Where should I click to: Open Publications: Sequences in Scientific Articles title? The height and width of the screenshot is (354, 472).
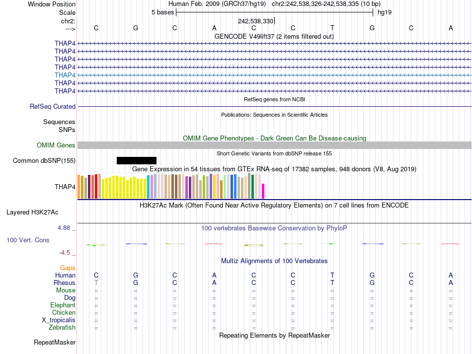274,115
